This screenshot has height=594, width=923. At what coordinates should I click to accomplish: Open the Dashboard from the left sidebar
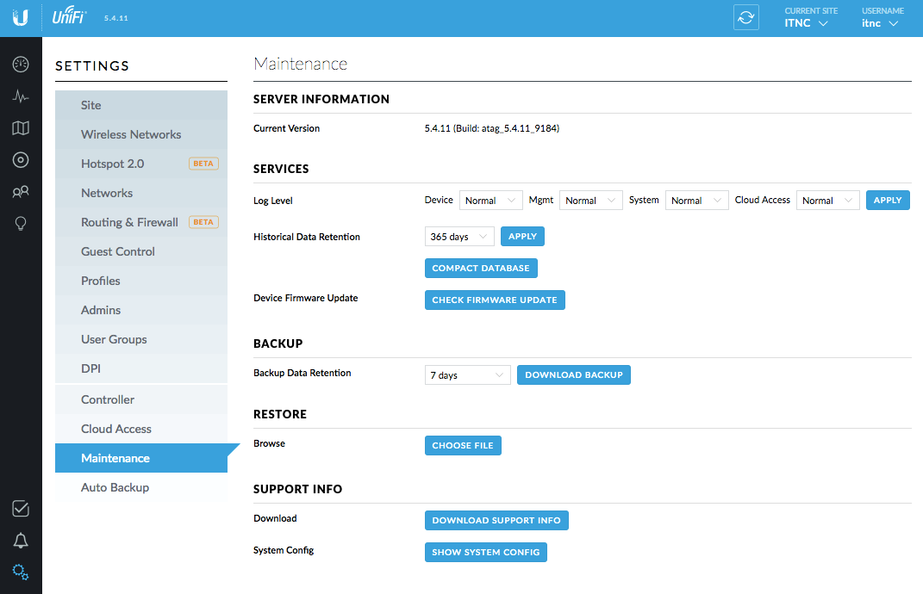tap(21, 65)
